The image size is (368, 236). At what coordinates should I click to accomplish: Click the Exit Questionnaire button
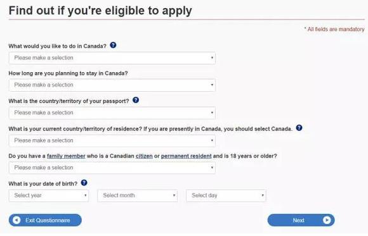tap(45, 220)
